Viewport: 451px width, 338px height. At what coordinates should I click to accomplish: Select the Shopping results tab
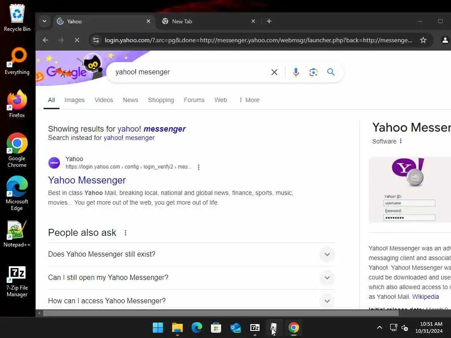161,100
